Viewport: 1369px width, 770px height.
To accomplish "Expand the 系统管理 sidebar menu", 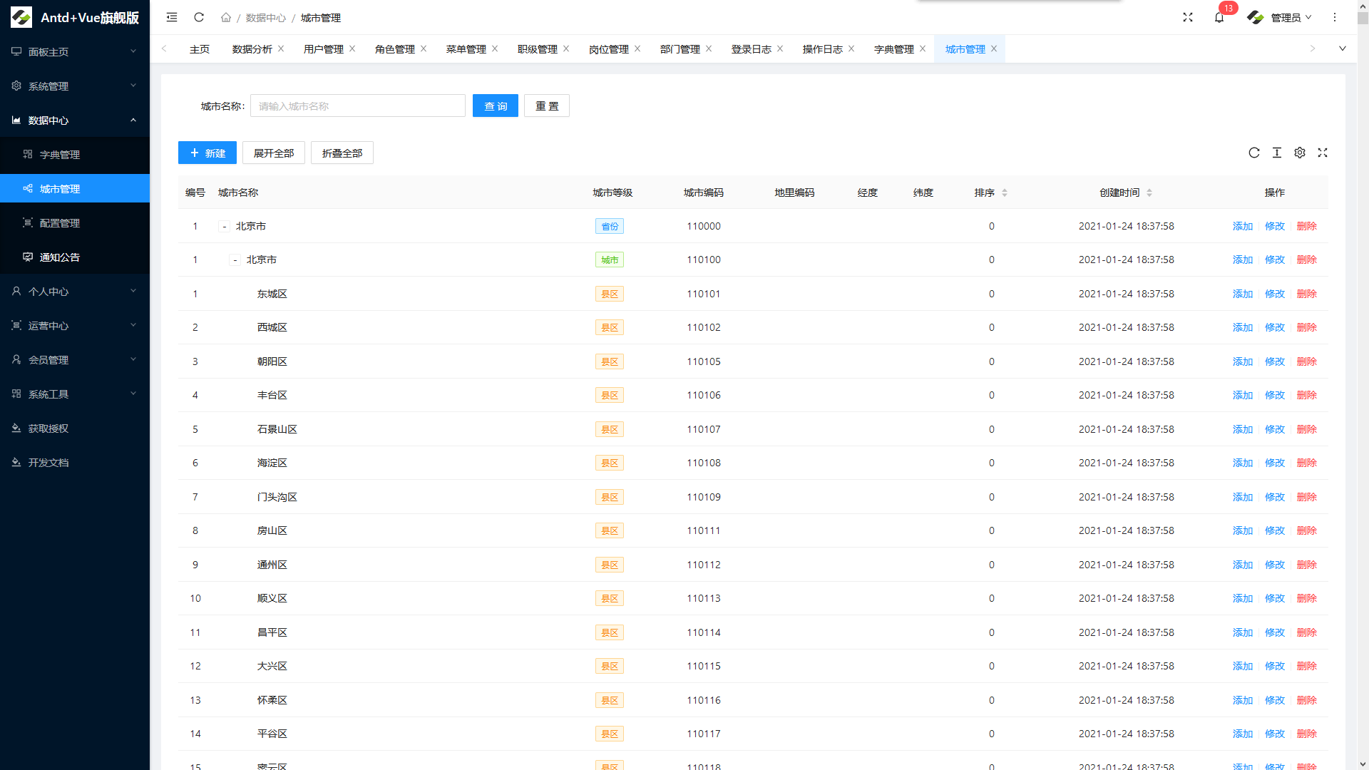I will (x=75, y=86).
